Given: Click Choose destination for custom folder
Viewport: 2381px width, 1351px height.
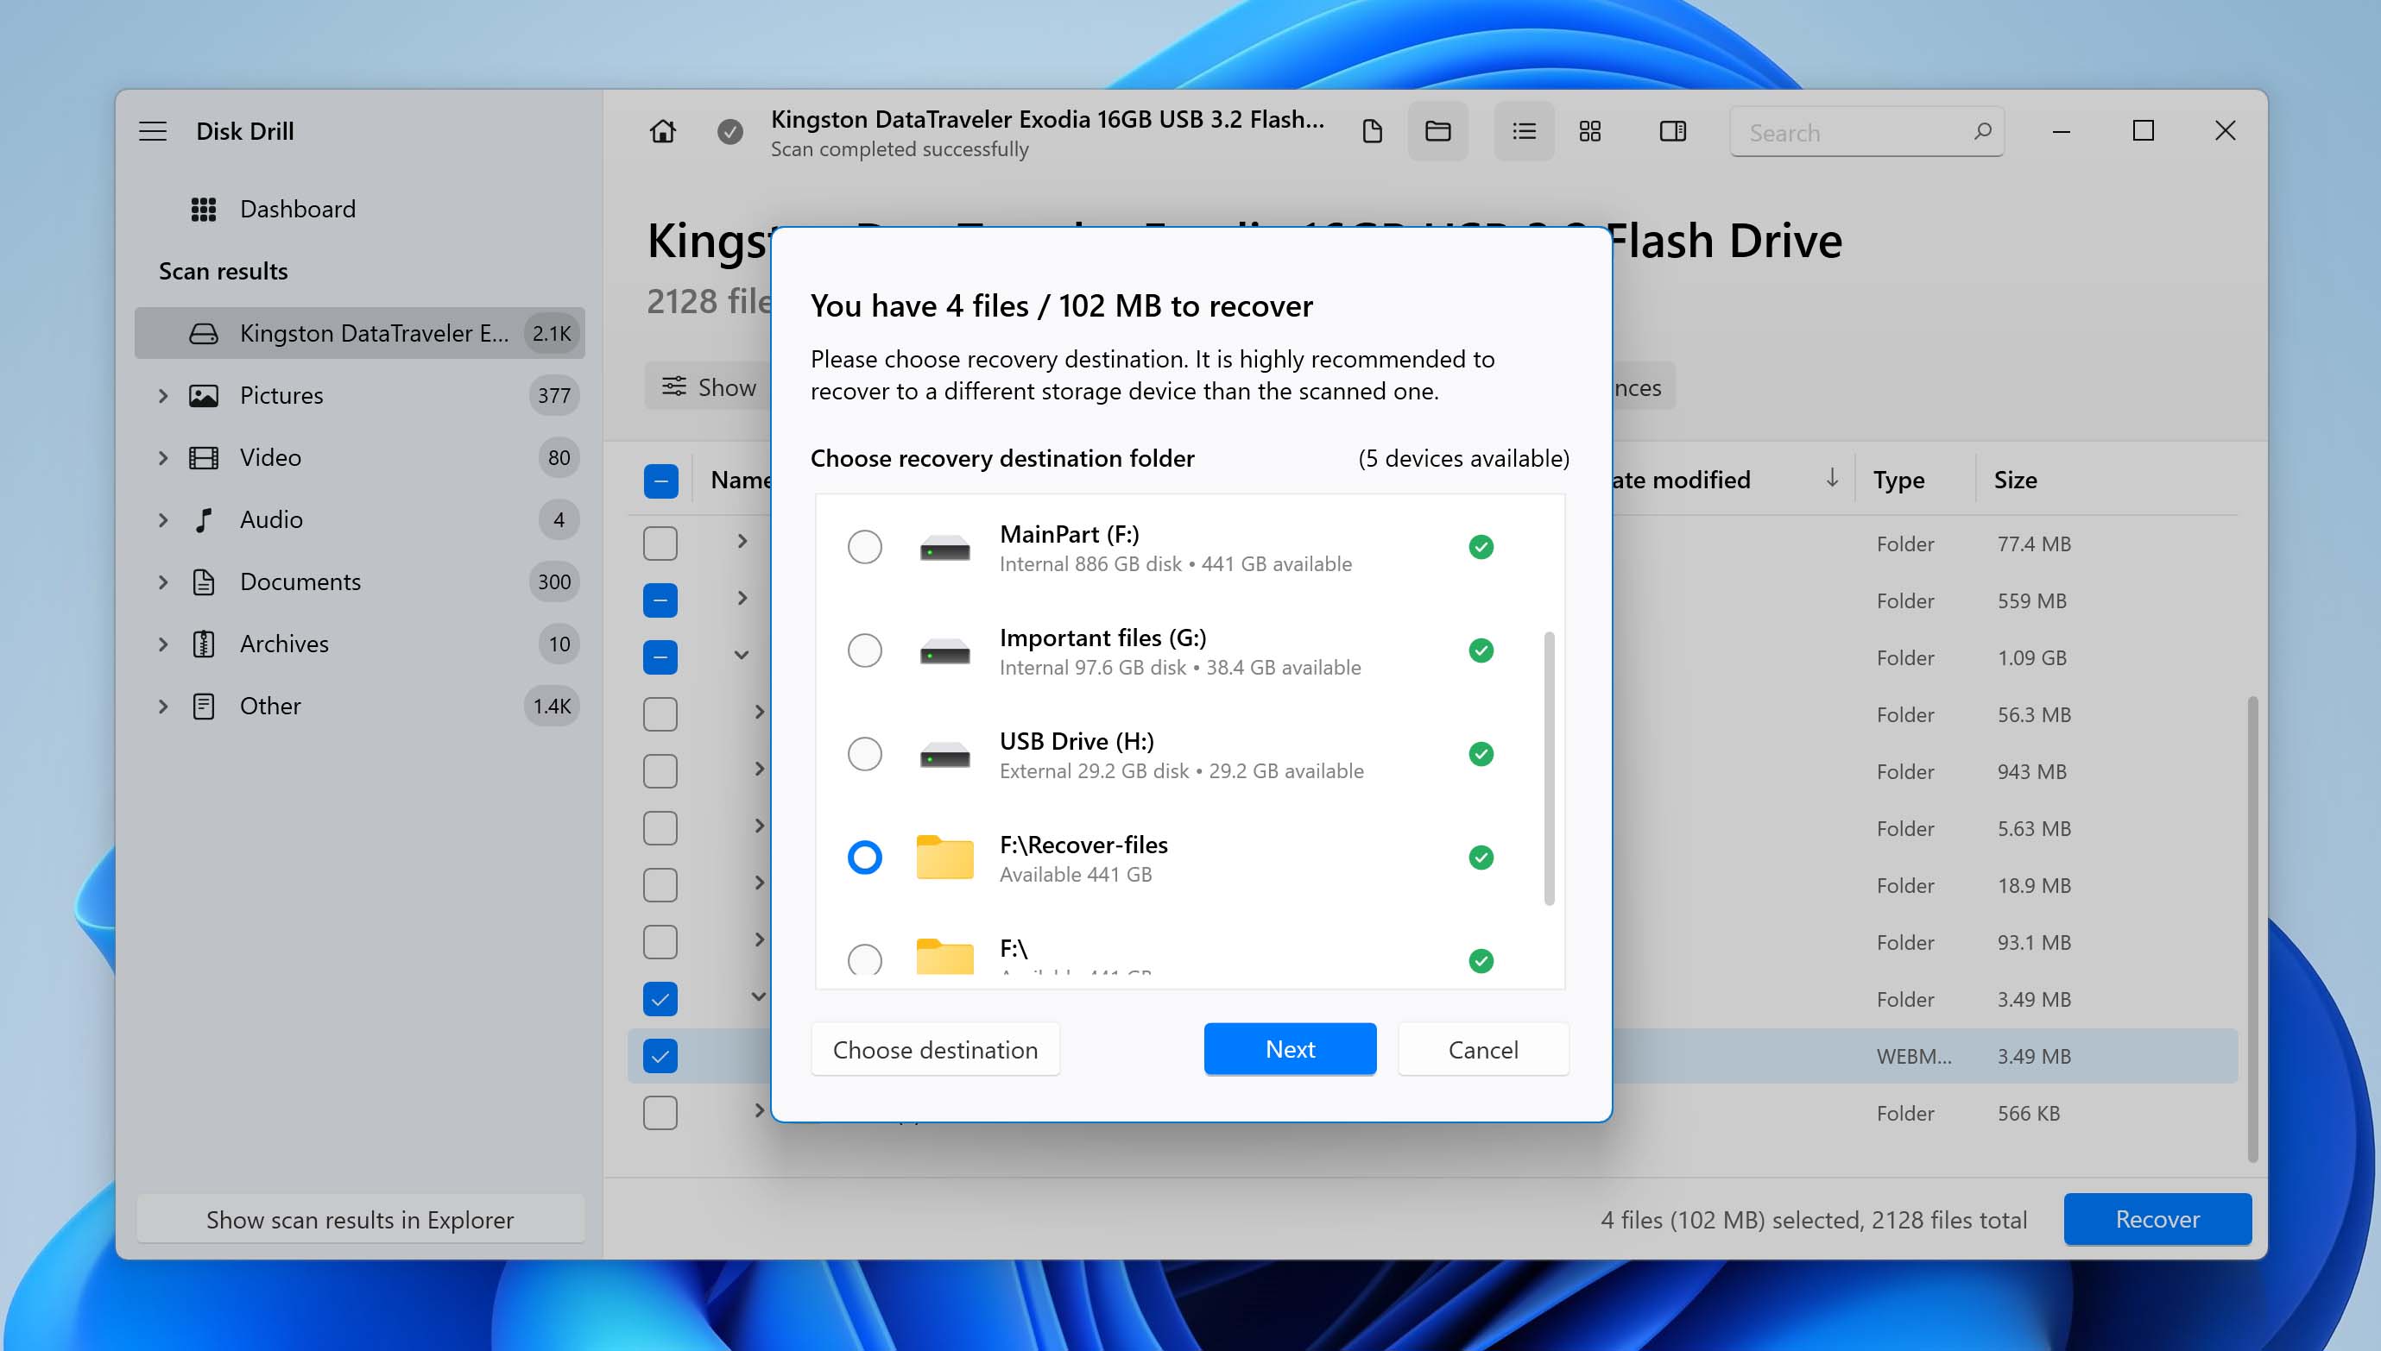Looking at the screenshot, I should tap(934, 1049).
